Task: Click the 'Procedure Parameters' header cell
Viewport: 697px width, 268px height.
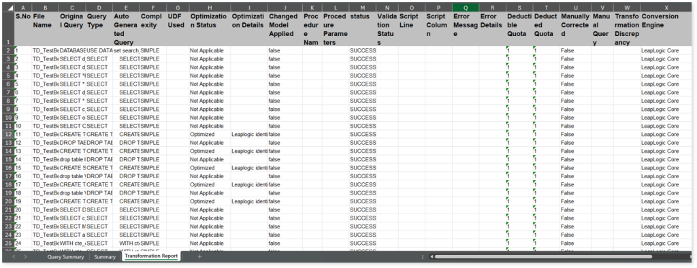Action: (336, 29)
